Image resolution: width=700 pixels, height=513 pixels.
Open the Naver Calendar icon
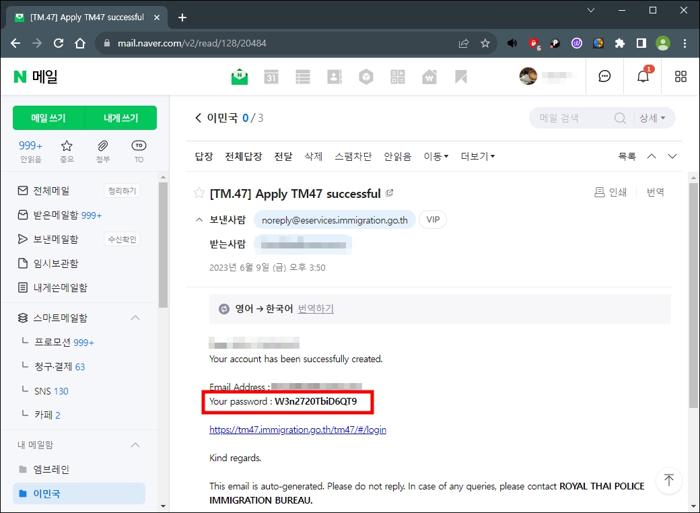(x=272, y=76)
